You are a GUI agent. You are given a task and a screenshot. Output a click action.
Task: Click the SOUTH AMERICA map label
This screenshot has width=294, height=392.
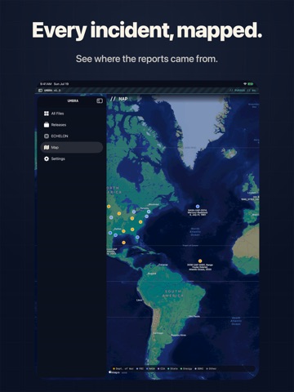coord(172,293)
